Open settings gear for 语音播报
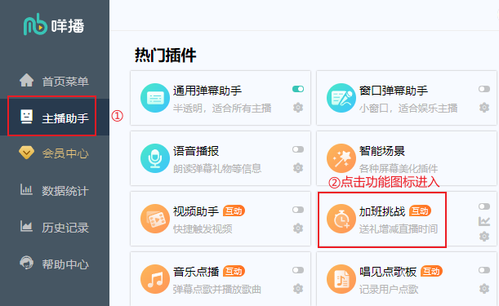Viewport: 499px width, 306px height. click(x=298, y=167)
